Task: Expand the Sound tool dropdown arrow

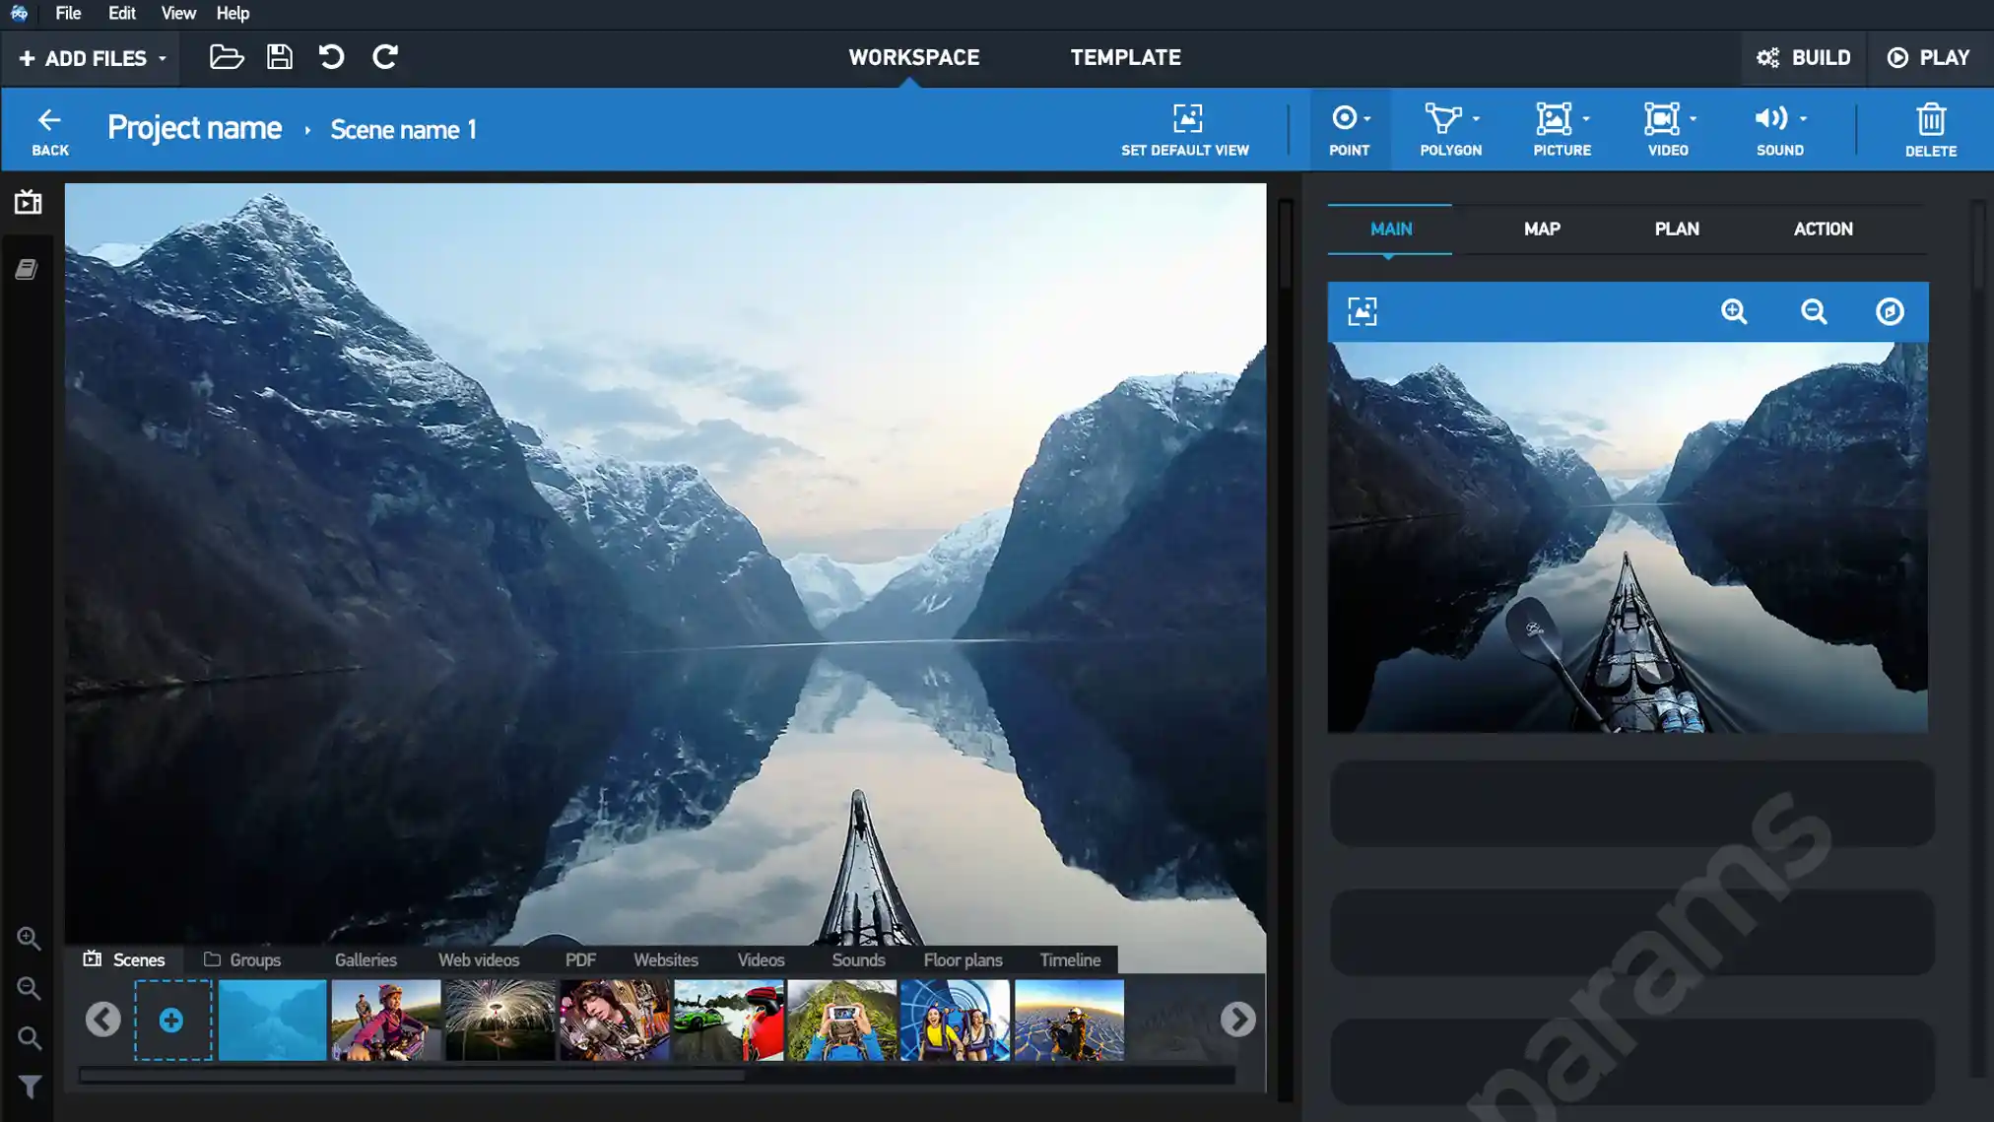Action: (x=1803, y=118)
